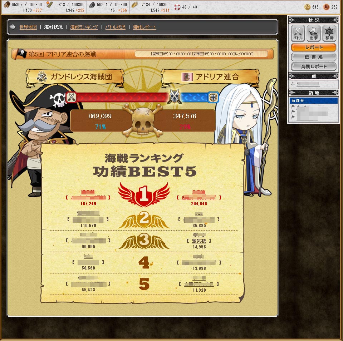Image resolution: width=343 pixels, height=341 pixels.
Task: Click rank number 4
Action: (x=144, y=262)
